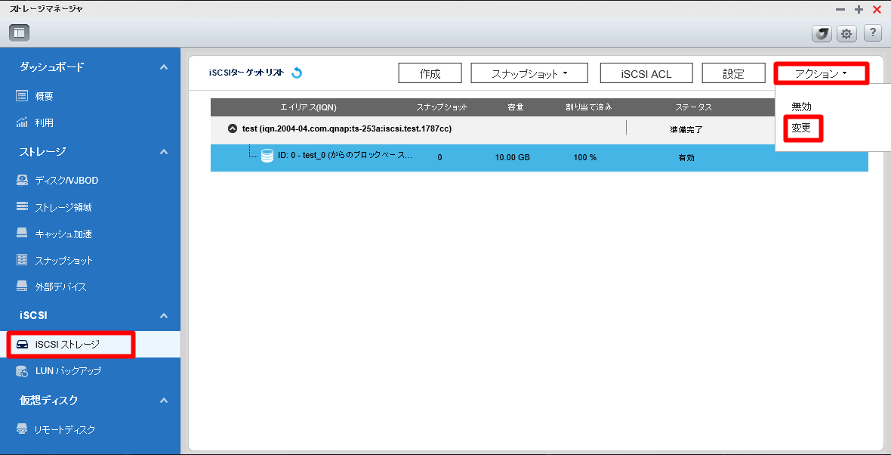The image size is (891, 455).
Task: Toggle the sidebar panel layout icon
Action: [20, 33]
